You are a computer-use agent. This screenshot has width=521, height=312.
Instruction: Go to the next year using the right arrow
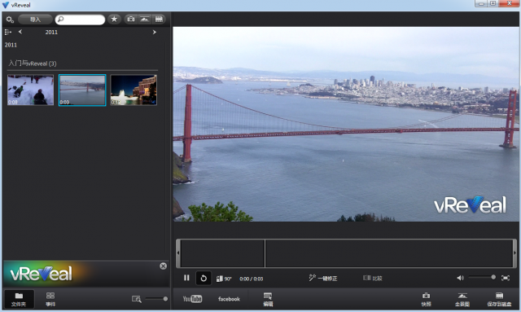coord(154,33)
